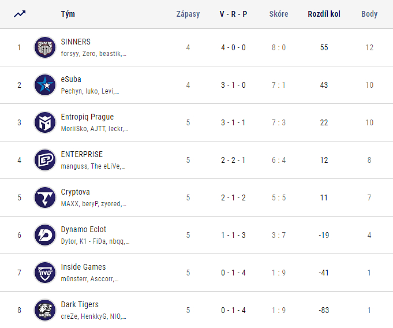Click the Tým column header

click(x=68, y=14)
